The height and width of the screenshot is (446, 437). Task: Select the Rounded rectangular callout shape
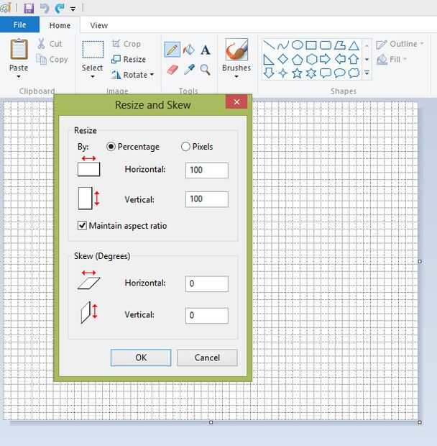click(326, 73)
